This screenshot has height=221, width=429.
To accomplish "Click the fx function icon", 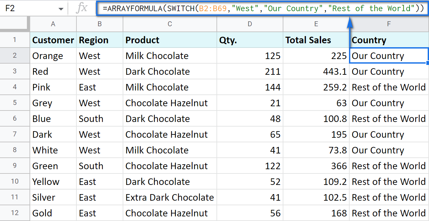I will (81, 8).
